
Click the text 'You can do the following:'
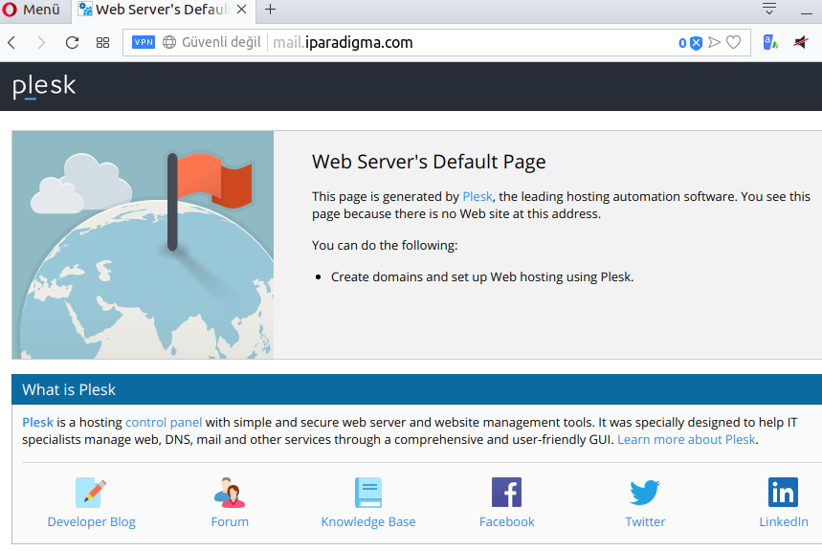click(385, 245)
